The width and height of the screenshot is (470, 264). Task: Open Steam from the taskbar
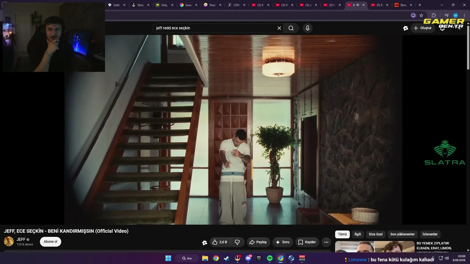[x=227, y=258]
